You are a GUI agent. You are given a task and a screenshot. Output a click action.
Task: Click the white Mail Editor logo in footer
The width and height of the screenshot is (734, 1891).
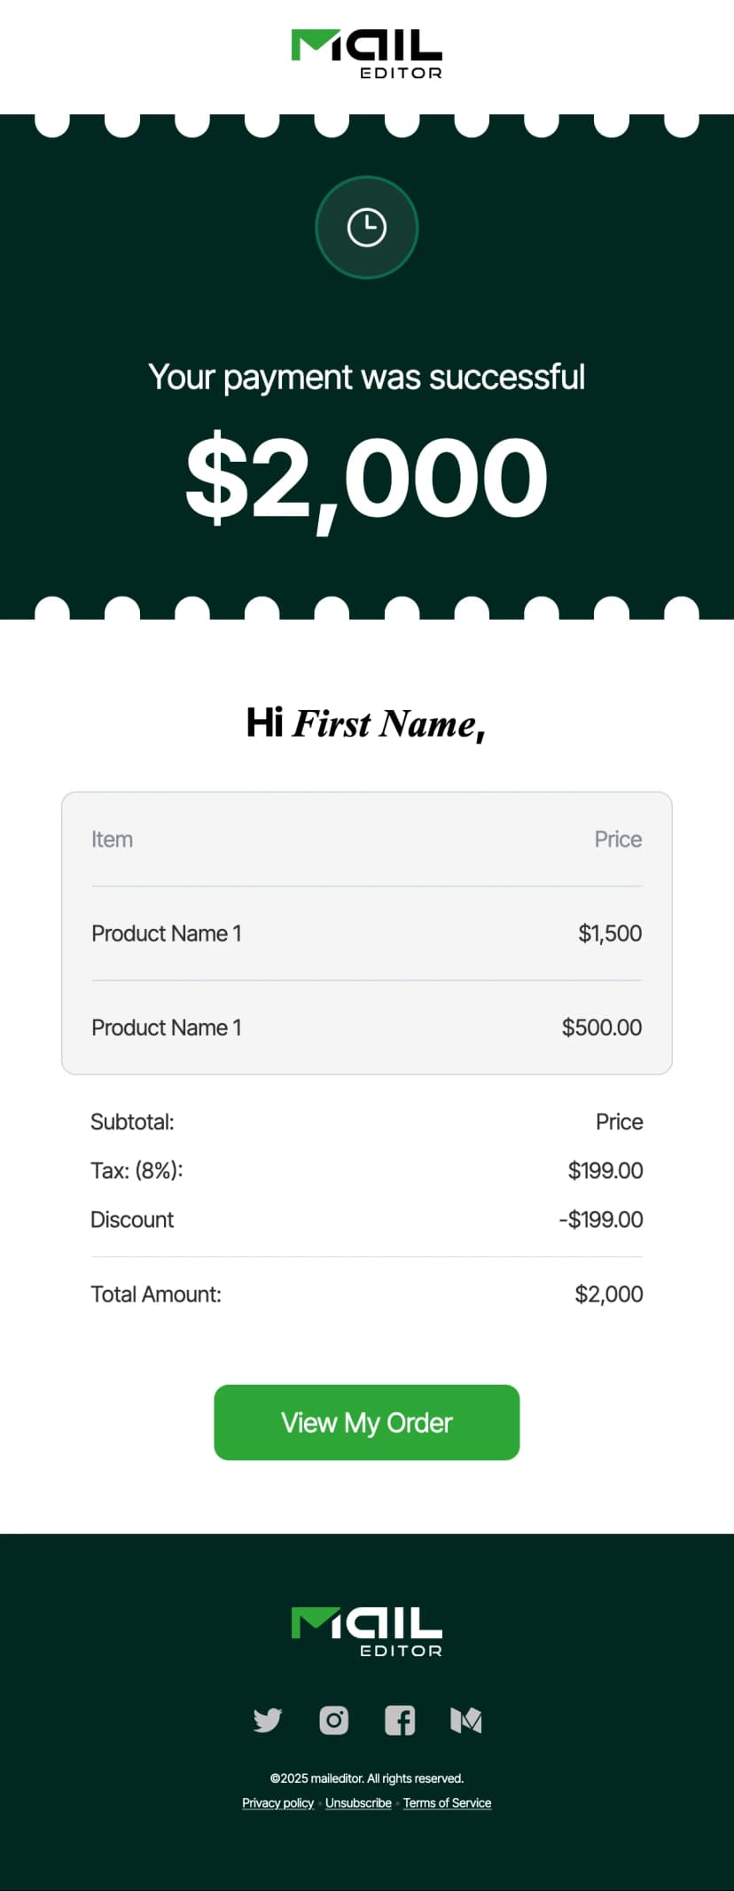click(x=366, y=1631)
